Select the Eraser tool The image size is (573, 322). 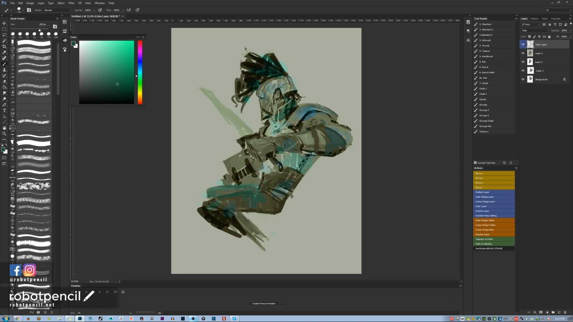click(x=4, y=81)
